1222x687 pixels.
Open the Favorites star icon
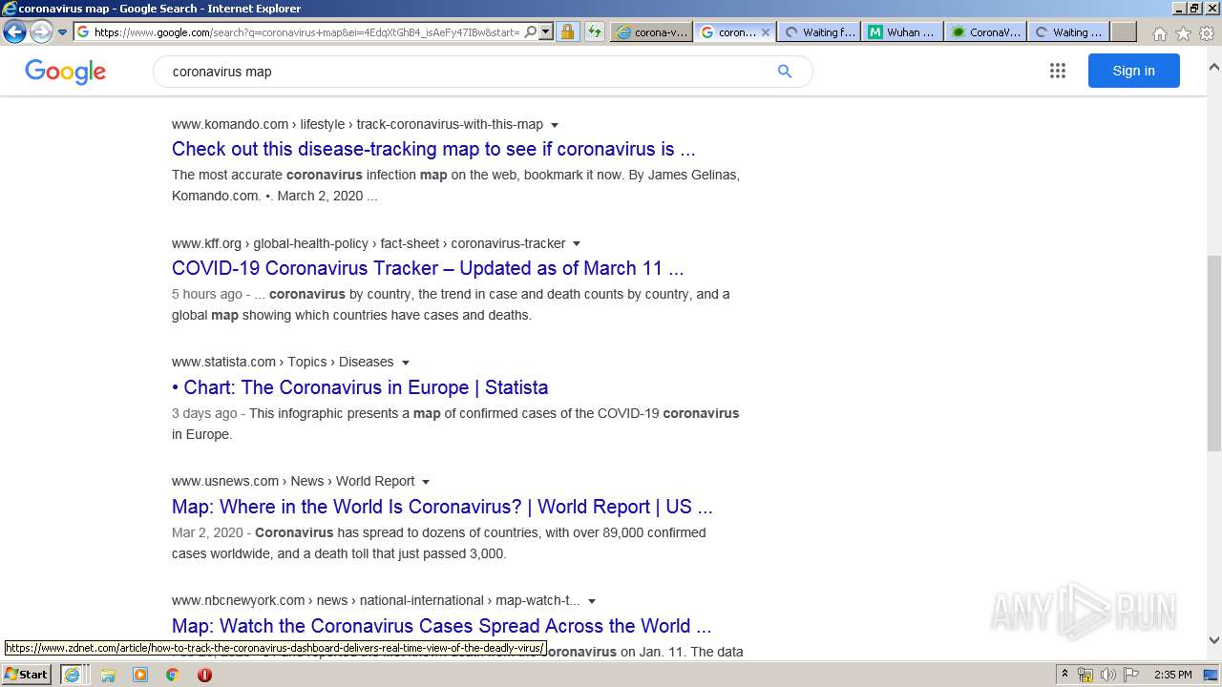click(1183, 32)
